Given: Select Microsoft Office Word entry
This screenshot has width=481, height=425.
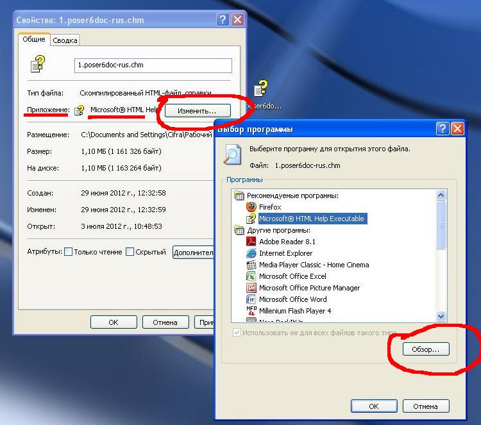Looking at the screenshot, I should tap(292, 299).
